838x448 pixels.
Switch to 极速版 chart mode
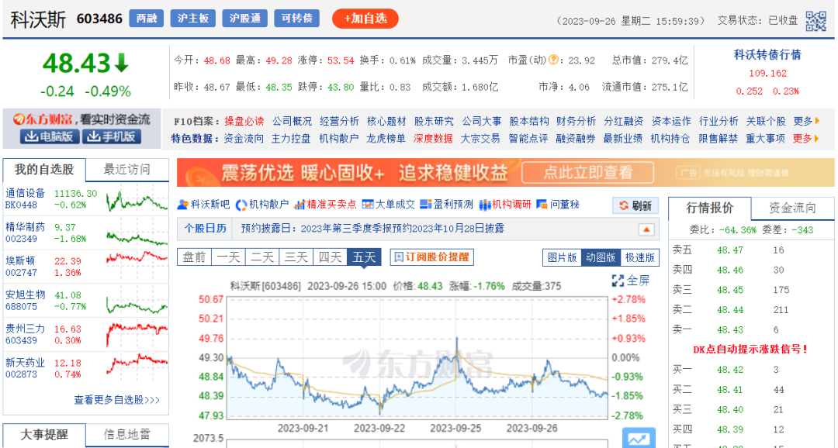point(639,257)
